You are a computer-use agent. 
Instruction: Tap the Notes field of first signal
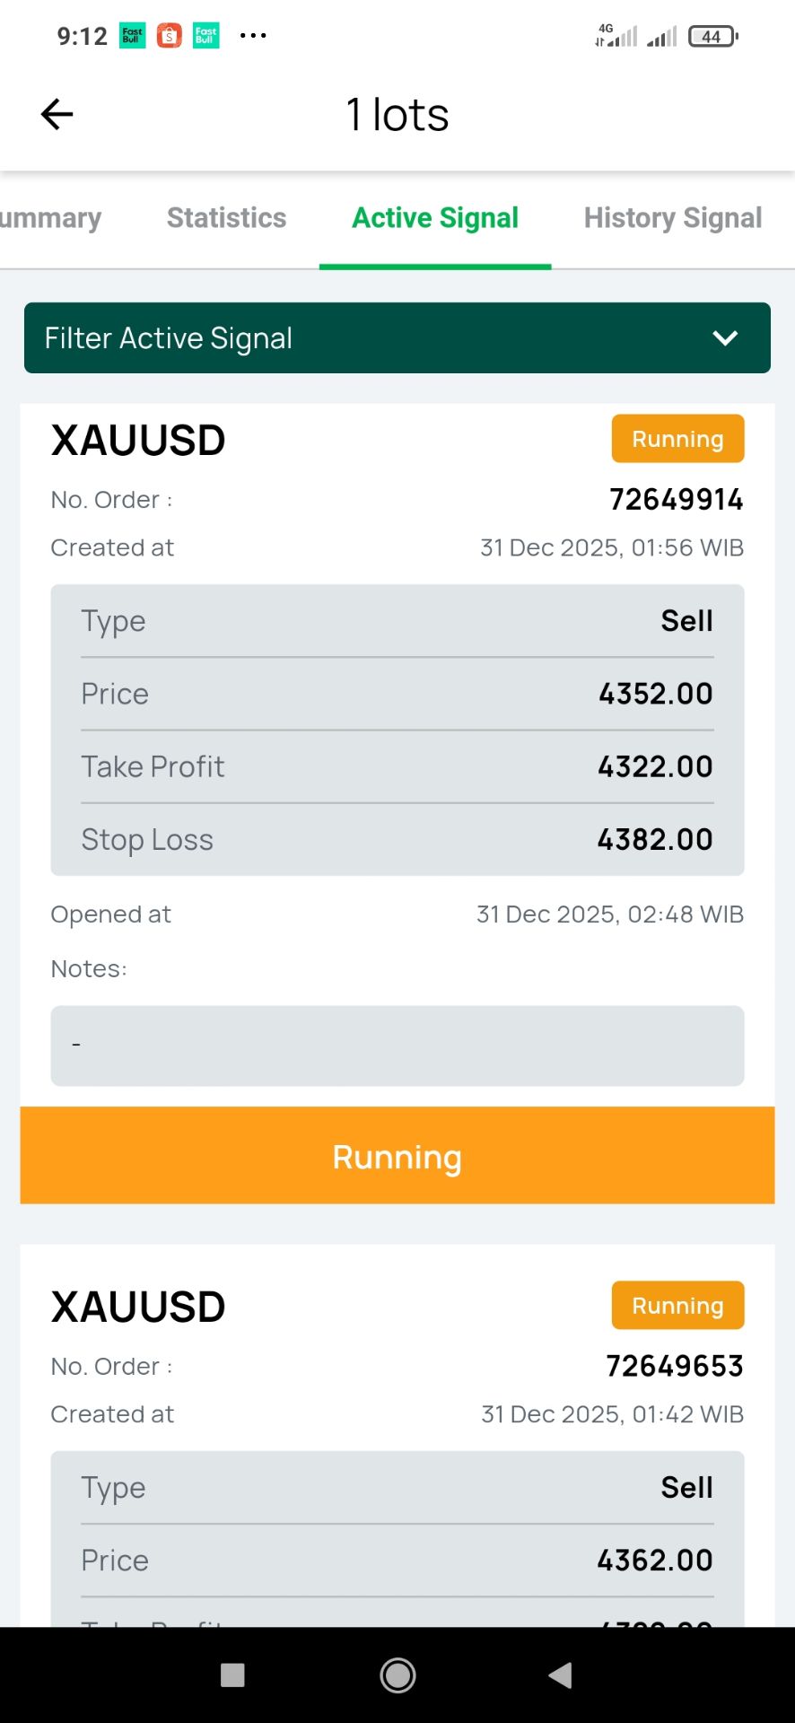point(397,1045)
